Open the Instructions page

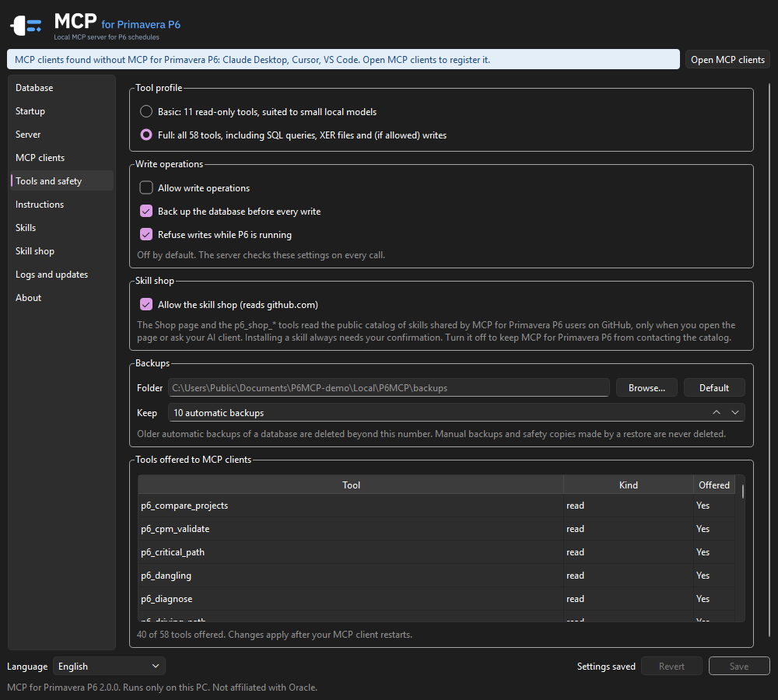click(x=61, y=205)
